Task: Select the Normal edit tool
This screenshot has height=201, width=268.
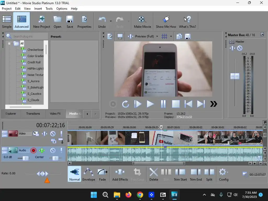Action: 74,174
